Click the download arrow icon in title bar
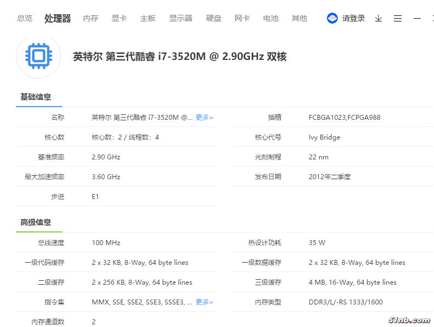 379,18
